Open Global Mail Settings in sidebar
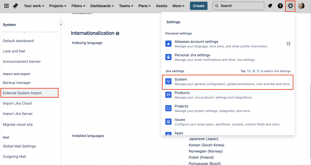 [19, 146]
